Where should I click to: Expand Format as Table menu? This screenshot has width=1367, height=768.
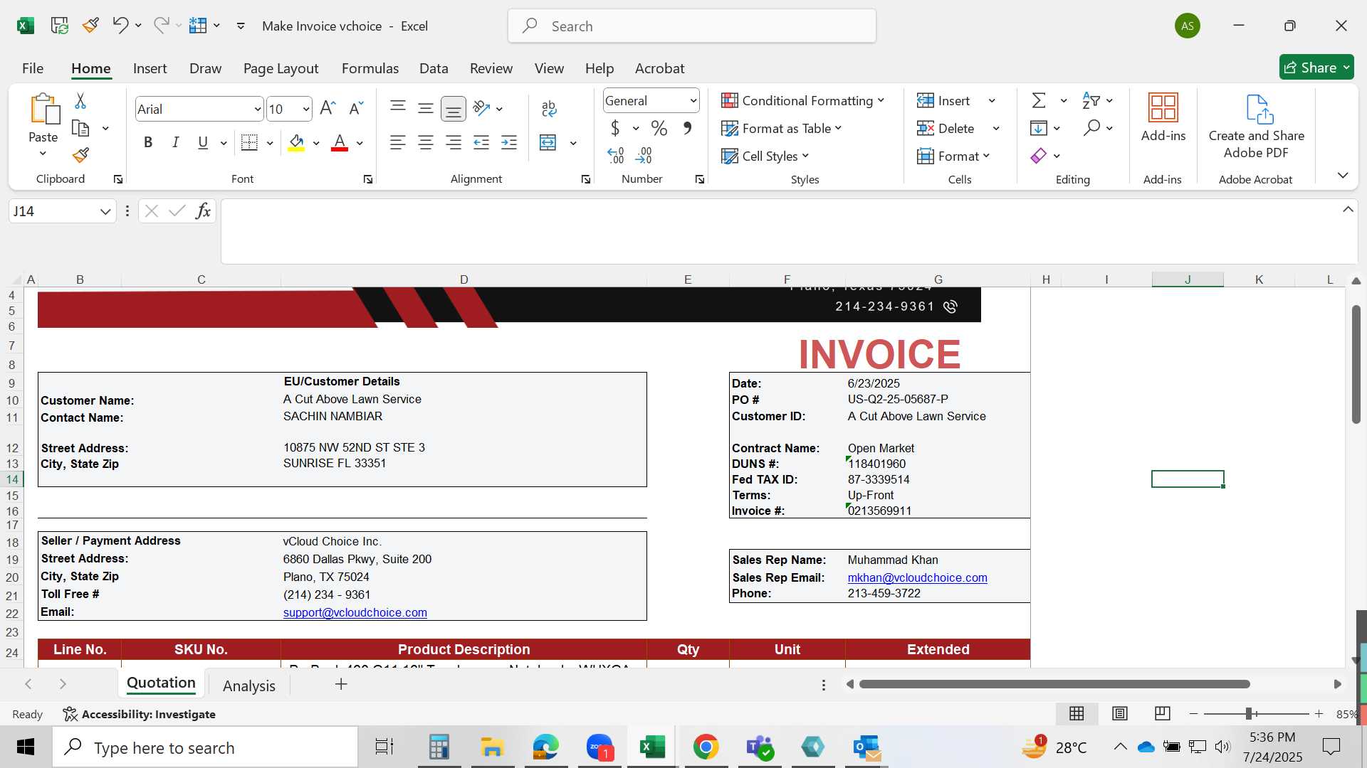[x=781, y=129]
